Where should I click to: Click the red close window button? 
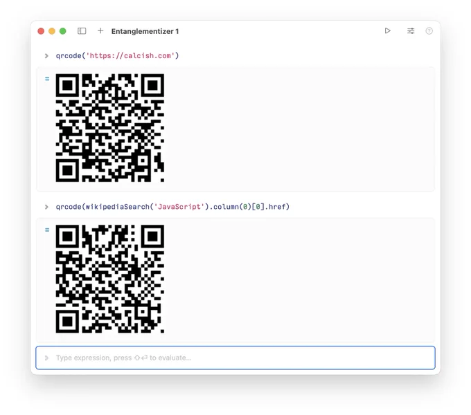click(x=41, y=31)
